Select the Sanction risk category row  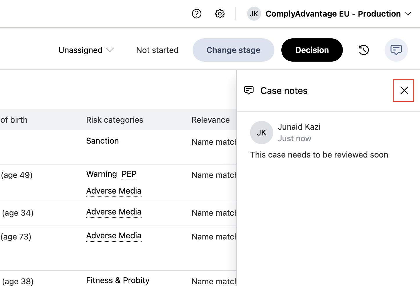pyautogui.click(x=102, y=141)
